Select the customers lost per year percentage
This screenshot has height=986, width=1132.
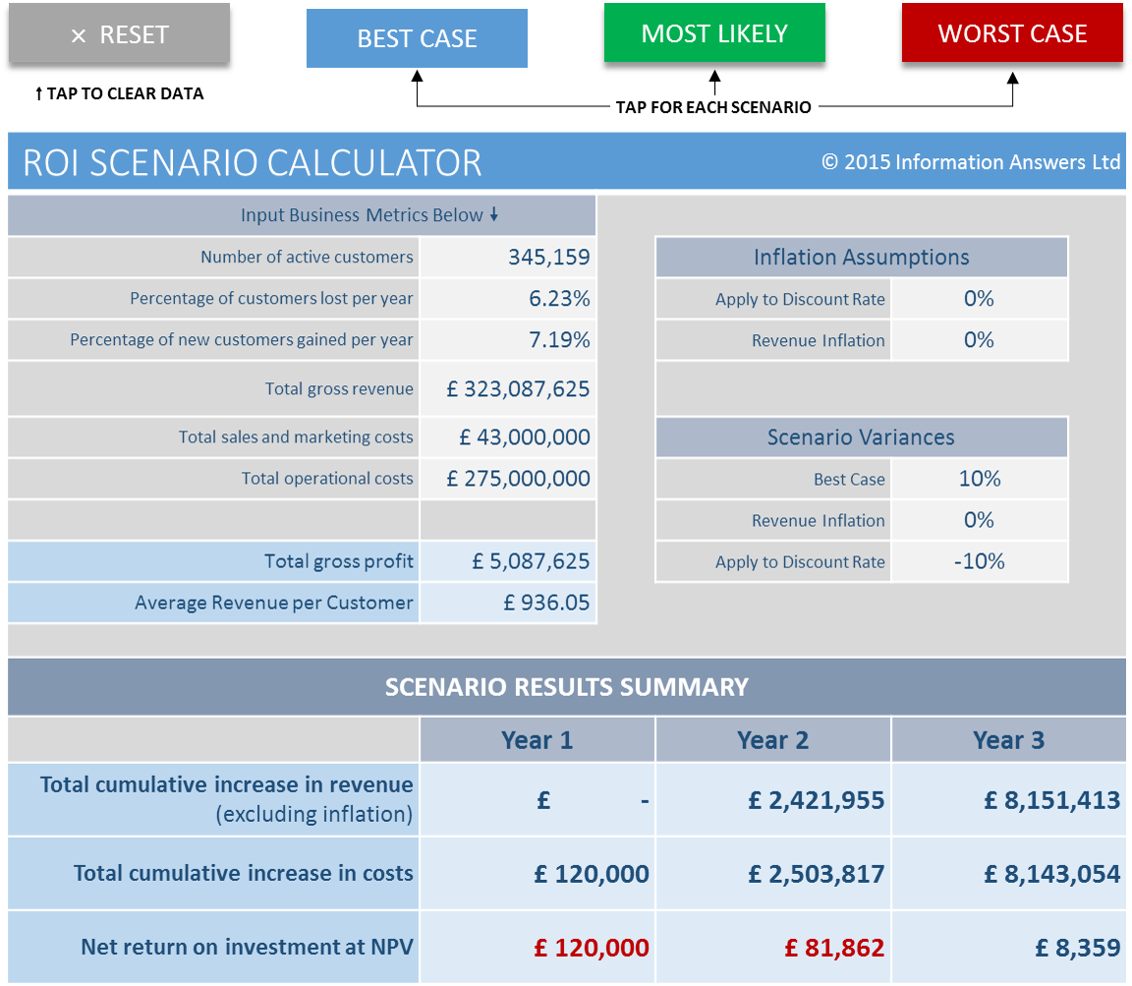click(508, 299)
